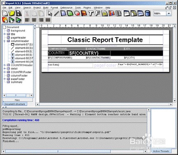
Task: Switch to the Document structure tab
Action: [x=15, y=104]
